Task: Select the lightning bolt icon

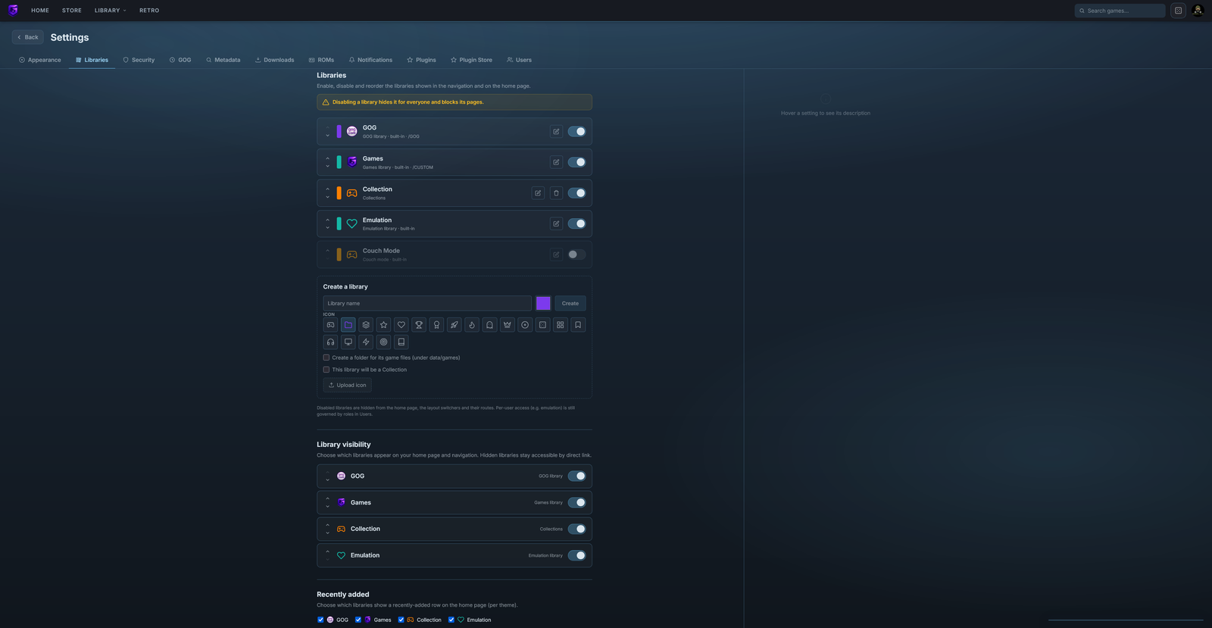Action: pyautogui.click(x=366, y=342)
